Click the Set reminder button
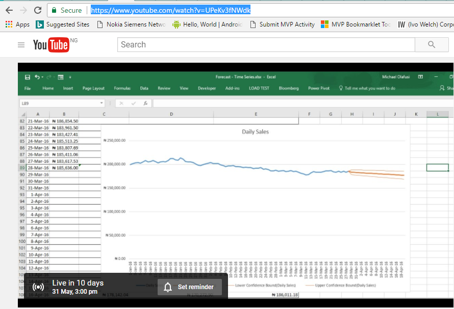Screen dimensions: 454x309 pos(190,287)
